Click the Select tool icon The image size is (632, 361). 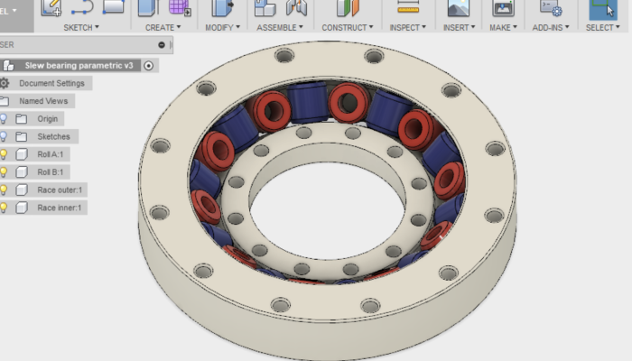[x=603, y=9]
